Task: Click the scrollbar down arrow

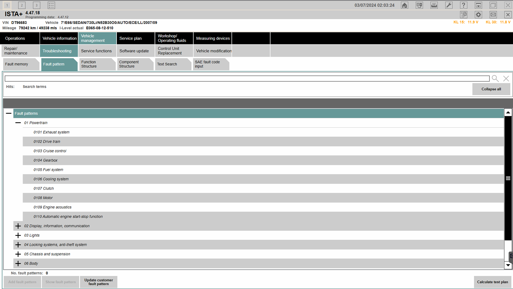Action: coord(508,265)
